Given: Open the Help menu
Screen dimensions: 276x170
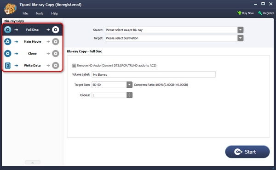Looking at the screenshot, I should tap(55, 13).
